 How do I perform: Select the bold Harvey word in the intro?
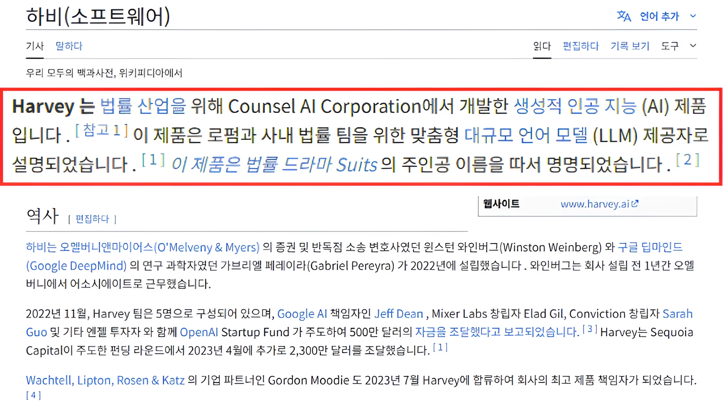coord(43,107)
